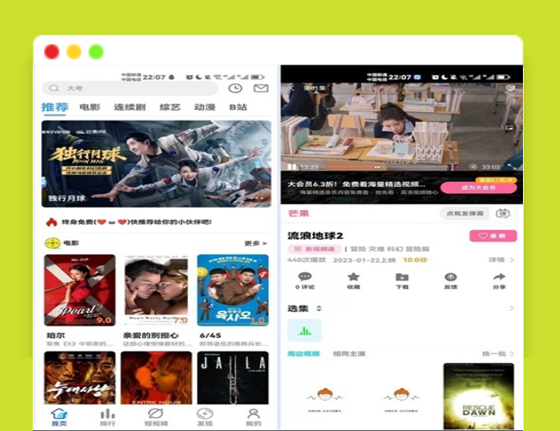
Task: Click the video progress bar
Action: [394, 167]
